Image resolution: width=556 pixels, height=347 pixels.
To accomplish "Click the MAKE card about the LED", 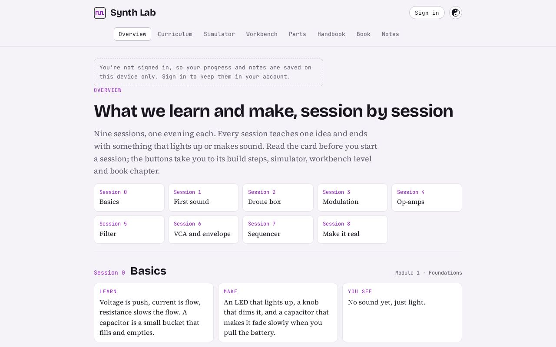I will [278, 312].
